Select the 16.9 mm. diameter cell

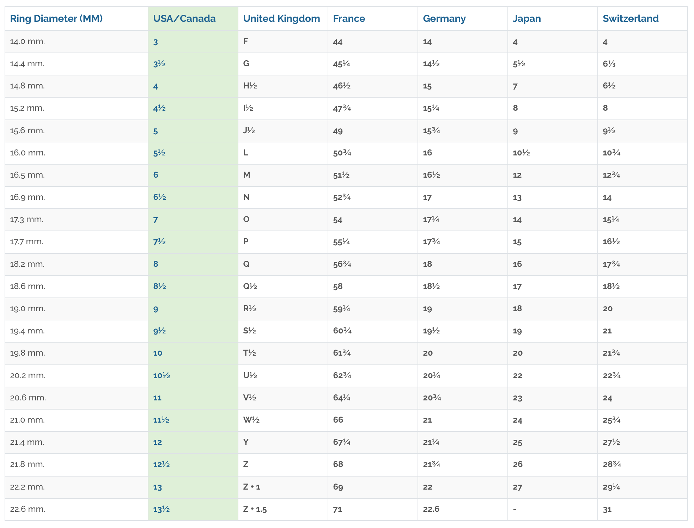pyautogui.click(x=77, y=197)
